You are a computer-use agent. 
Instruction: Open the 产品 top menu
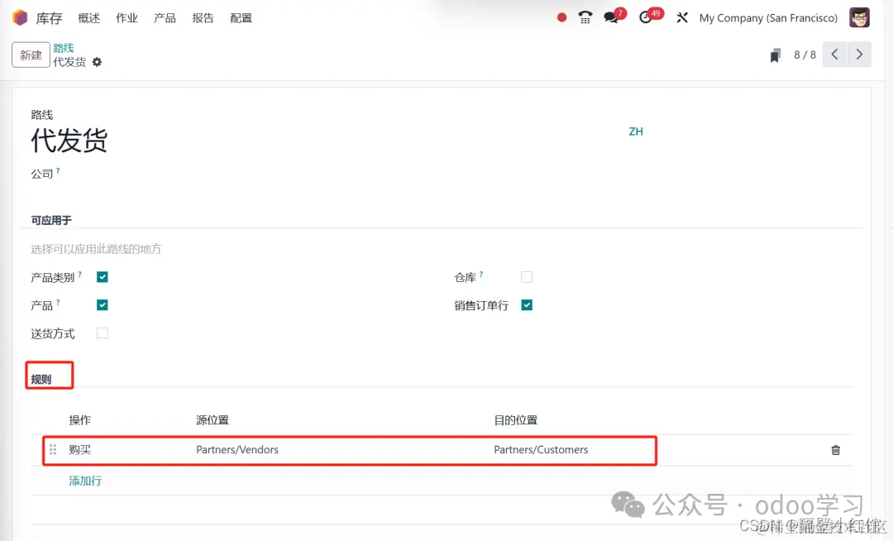pos(165,18)
